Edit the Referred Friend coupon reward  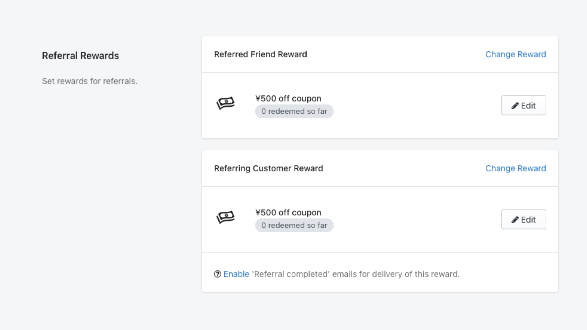coord(523,105)
